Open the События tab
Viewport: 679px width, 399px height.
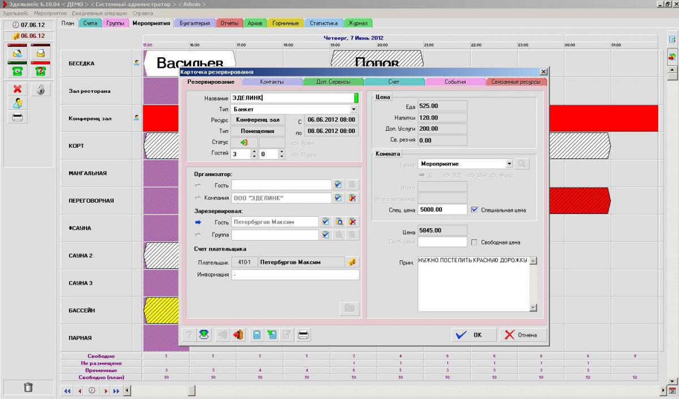click(455, 82)
